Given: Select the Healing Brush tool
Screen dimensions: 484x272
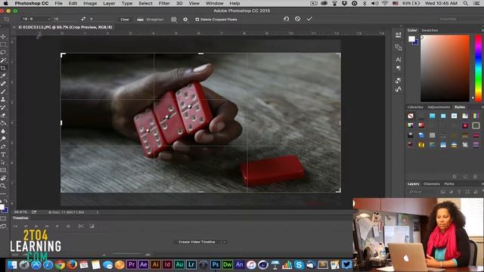Looking at the screenshot, I should pos(3,84).
